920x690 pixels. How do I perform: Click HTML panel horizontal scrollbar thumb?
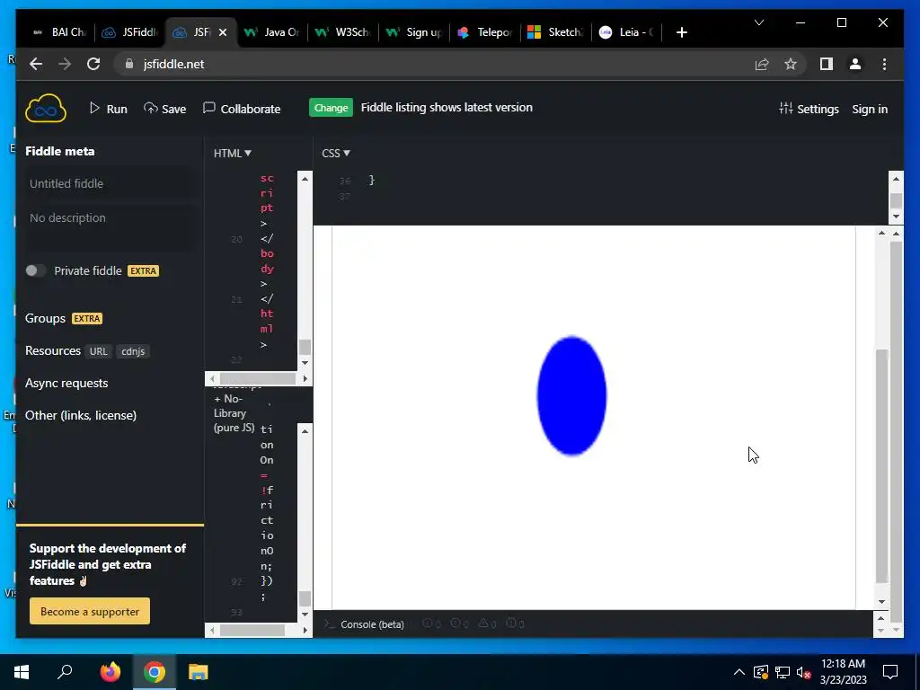258,378
